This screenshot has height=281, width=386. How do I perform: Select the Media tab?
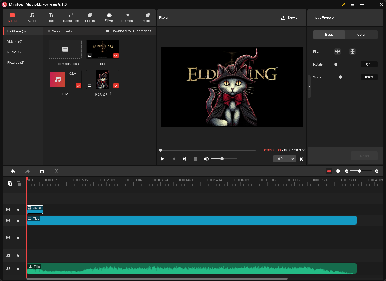pyautogui.click(x=13, y=18)
